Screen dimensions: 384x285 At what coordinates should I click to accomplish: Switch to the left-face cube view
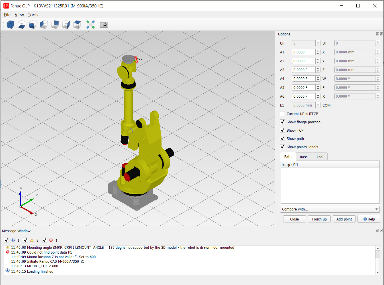[x=44, y=25]
